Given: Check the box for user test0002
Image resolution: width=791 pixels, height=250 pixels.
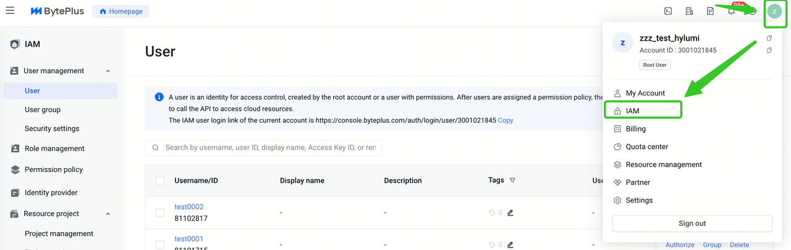Looking at the screenshot, I should tap(160, 212).
